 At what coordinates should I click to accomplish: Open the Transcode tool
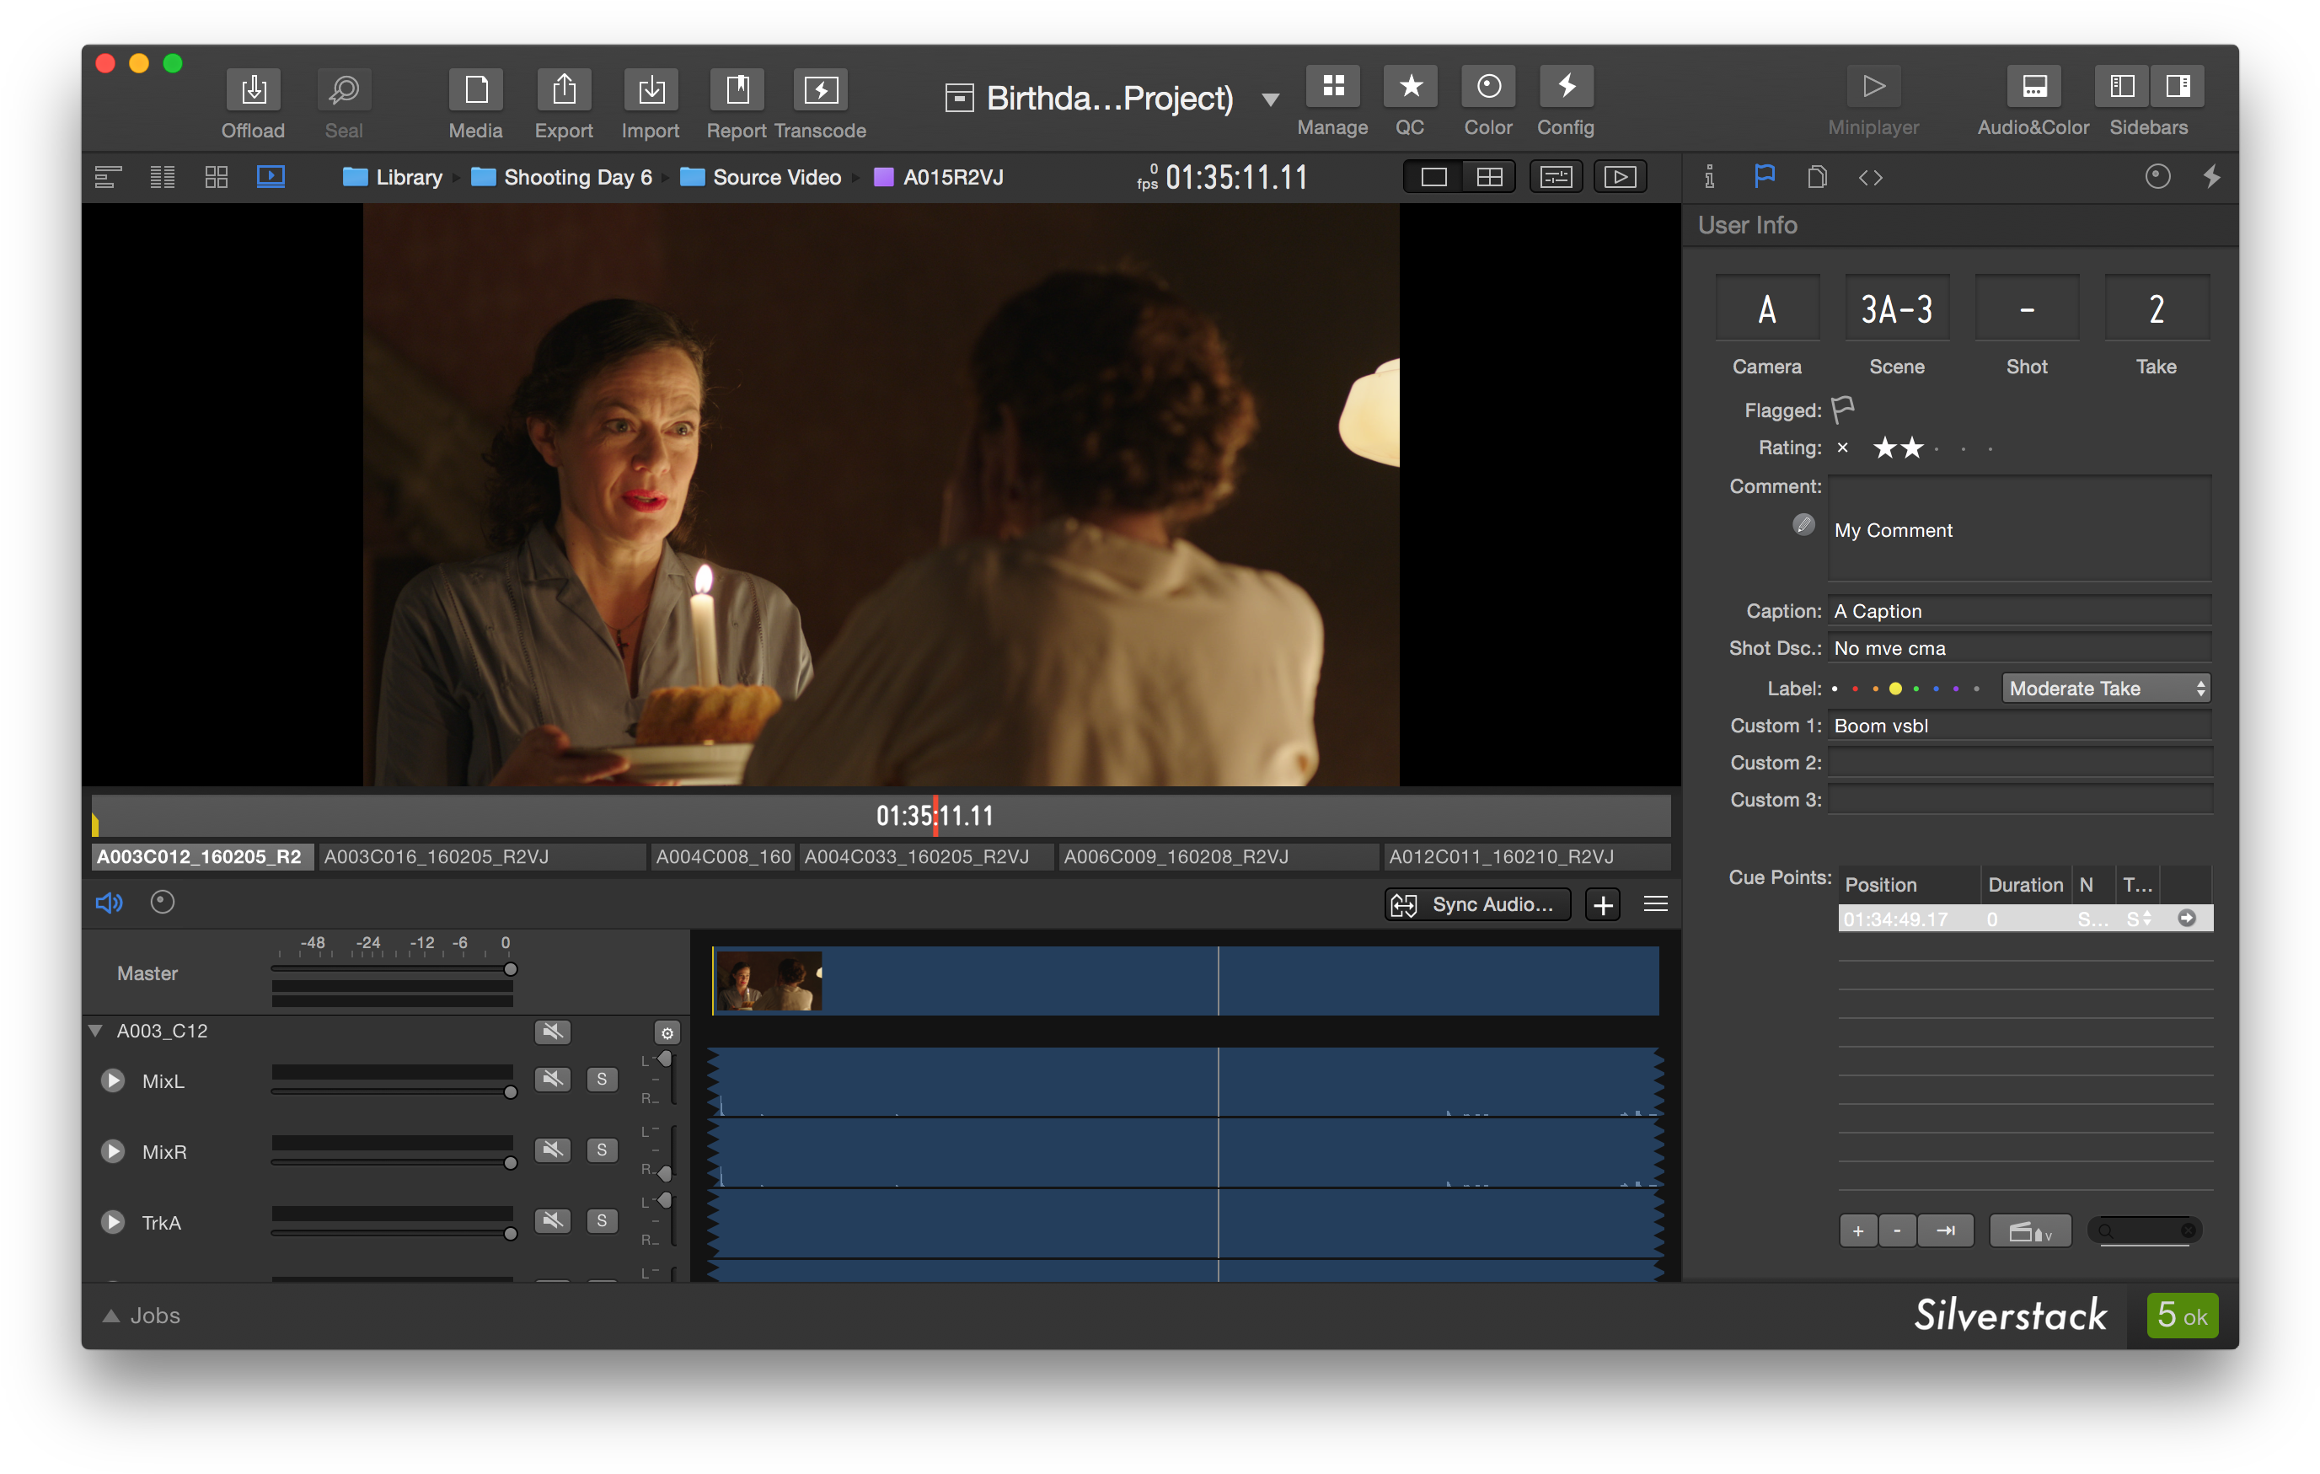click(x=820, y=90)
